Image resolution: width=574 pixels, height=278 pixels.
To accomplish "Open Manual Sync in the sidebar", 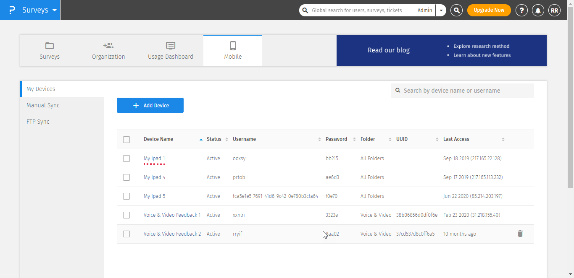I will click(x=43, y=105).
